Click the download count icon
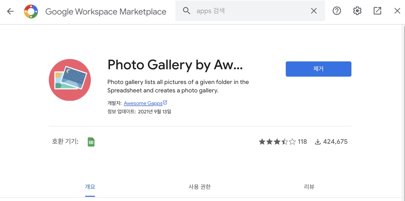Image resolution: width=405 pixels, height=201 pixels. 318,142
